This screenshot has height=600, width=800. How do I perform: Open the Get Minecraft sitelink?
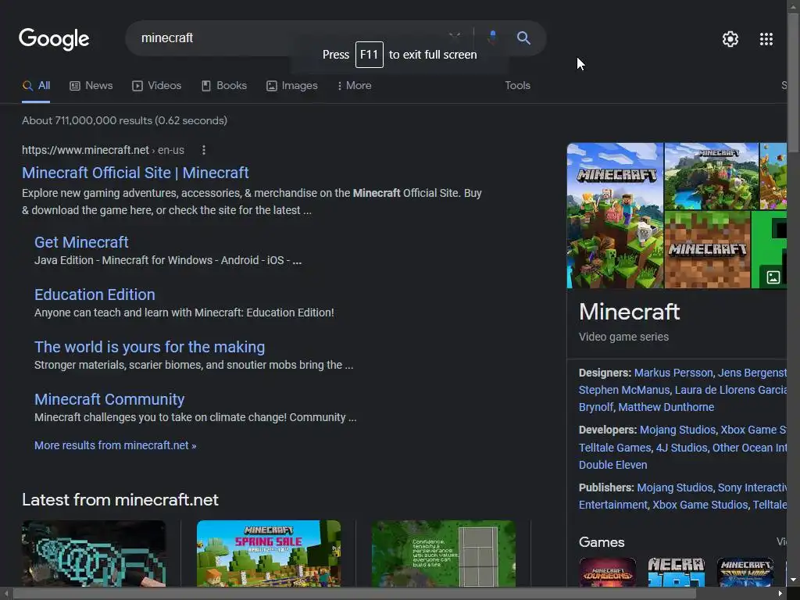click(x=81, y=242)
